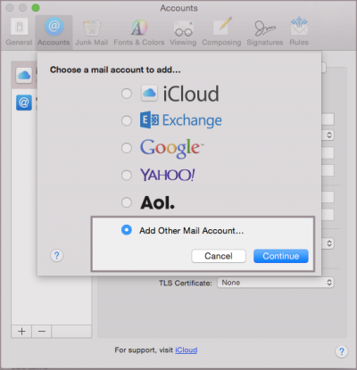Open help at the window's bottom right
Viewport: 357px width, 370px height.
coord(342,351)
